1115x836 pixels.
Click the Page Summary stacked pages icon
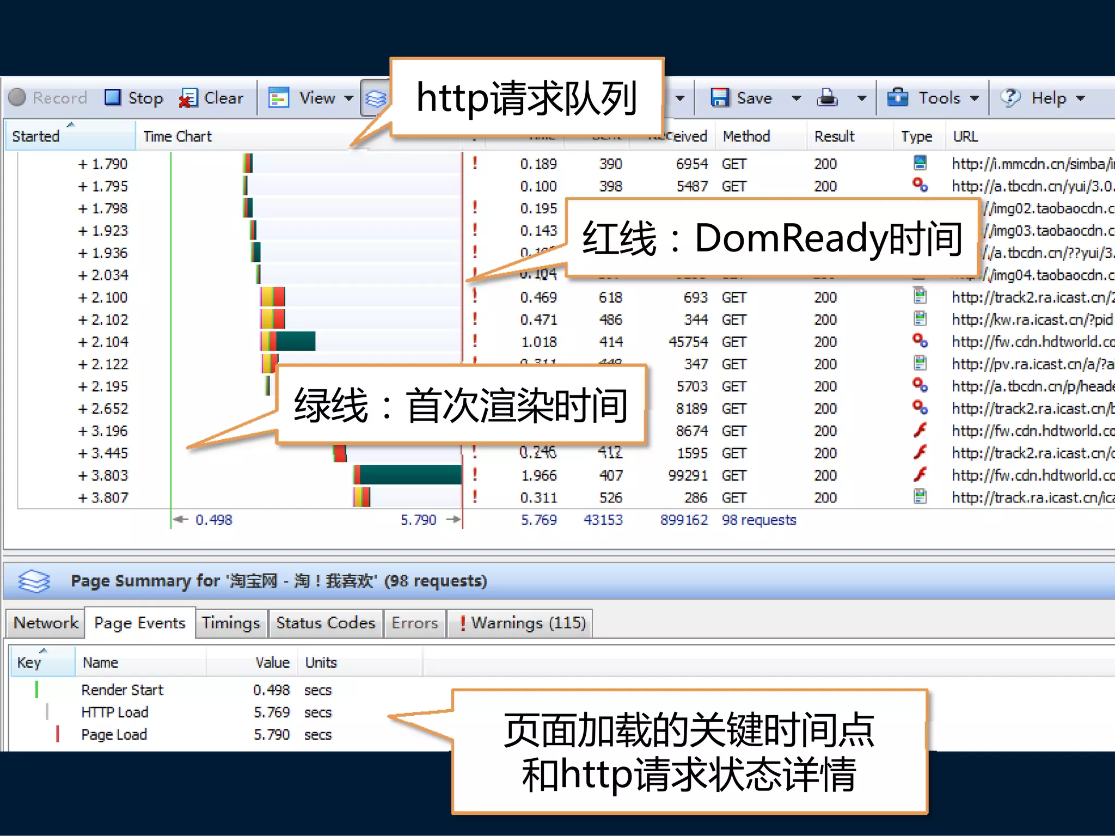pos(34,580)
